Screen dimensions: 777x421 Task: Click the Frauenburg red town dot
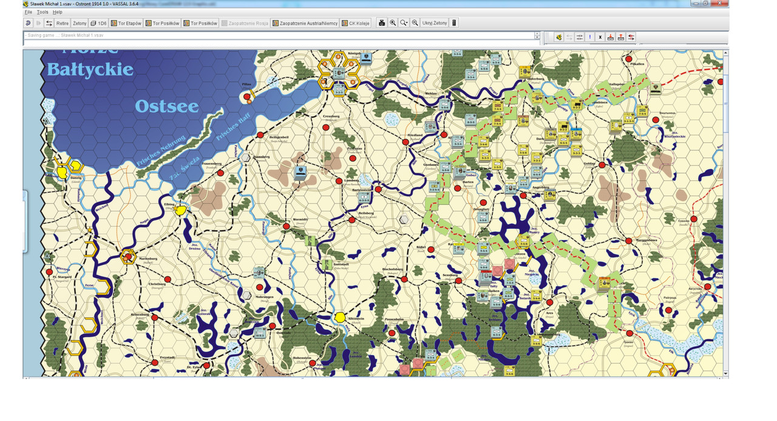(220, 173)
